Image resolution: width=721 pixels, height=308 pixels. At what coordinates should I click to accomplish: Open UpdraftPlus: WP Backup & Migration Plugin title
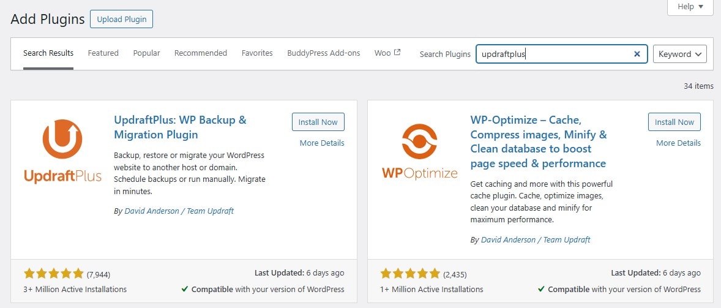(180, 127)
